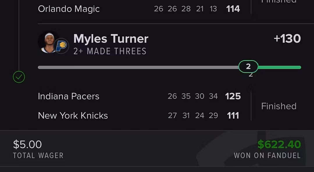Open the Indiana Pacers team row
This screenshot has height=172, width=314.
click(x=69, y=96)
